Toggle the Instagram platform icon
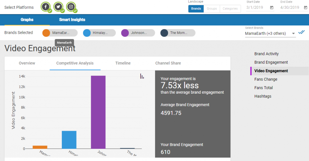The image size is (309, 161). pyautogui.click(x=71, y=7)
